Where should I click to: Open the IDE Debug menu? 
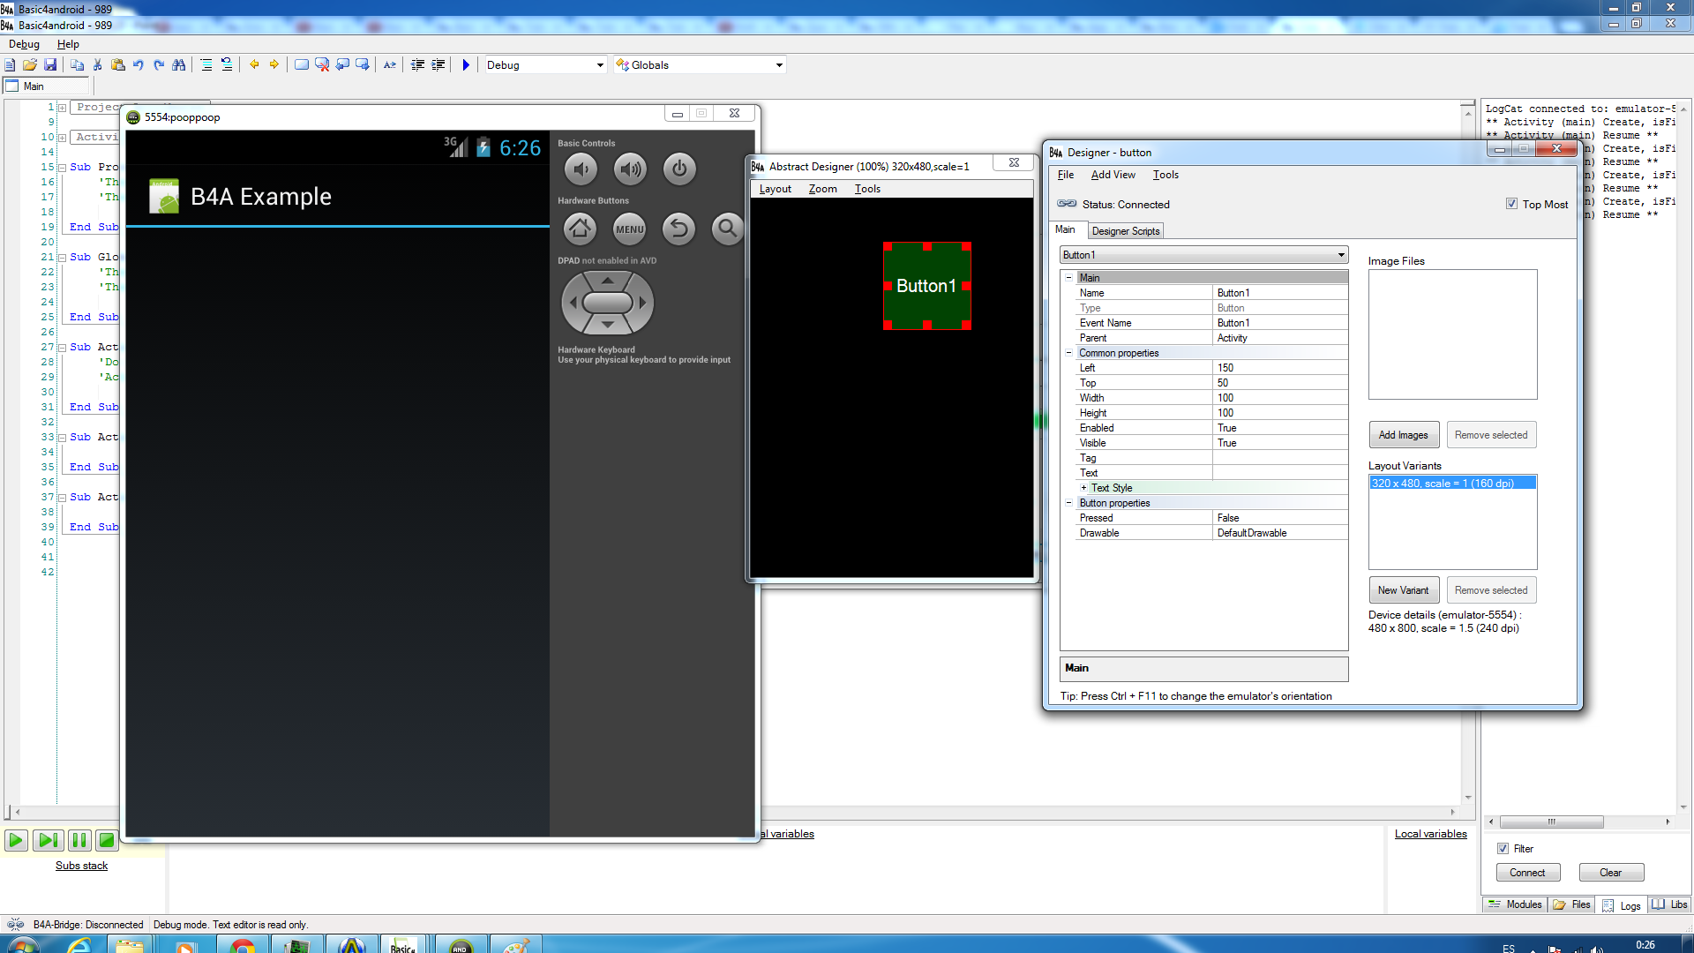tap(25, 44)
